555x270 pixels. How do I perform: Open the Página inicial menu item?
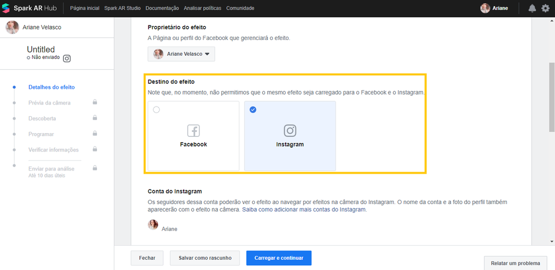click(85, 8)
